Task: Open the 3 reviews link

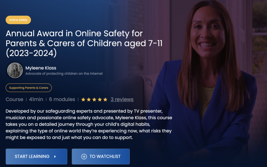Action: tap(122, 99)
